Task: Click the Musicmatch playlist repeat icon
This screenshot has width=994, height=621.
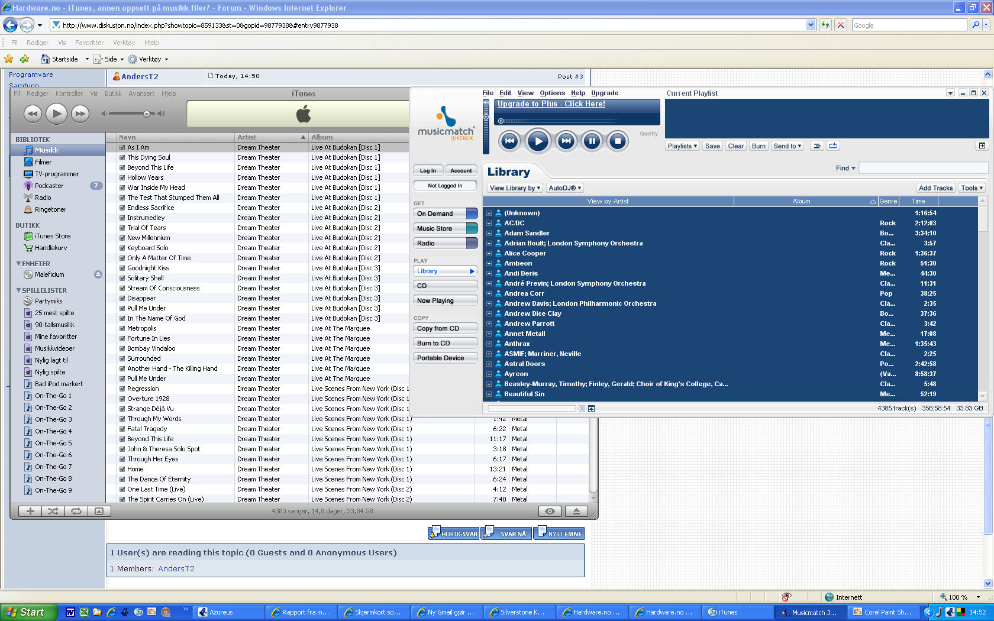Action: (x=833, y=146)
